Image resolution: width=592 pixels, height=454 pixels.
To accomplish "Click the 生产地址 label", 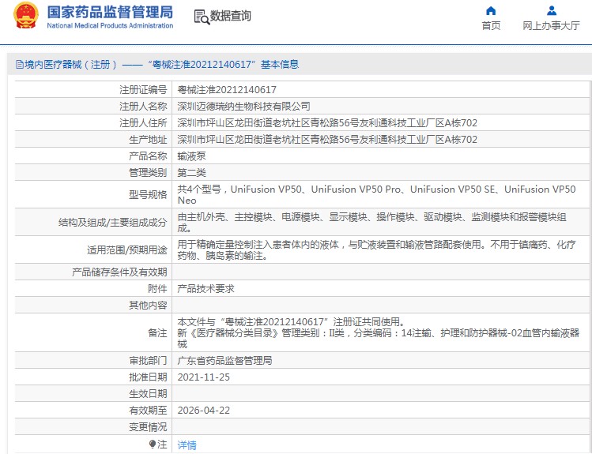I will pyautogui.click(x=148, y=140).
